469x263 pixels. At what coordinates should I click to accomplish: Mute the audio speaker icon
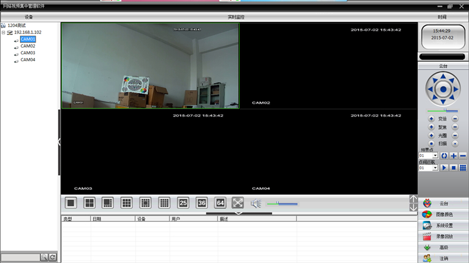coord(255,202)
